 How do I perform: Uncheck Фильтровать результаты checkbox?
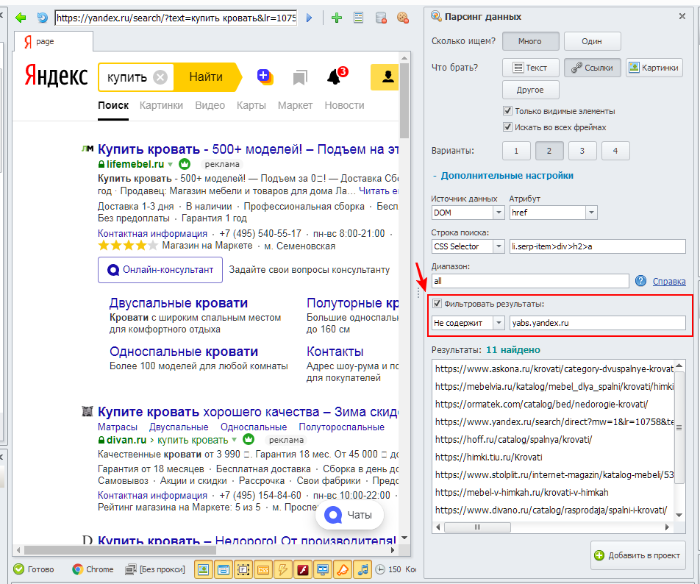pos(437,304)
